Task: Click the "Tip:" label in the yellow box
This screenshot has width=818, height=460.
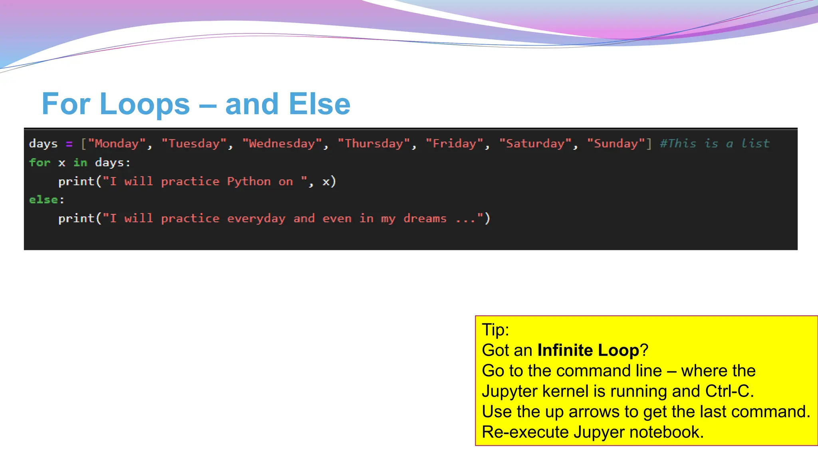Action: tap(496, 330)
